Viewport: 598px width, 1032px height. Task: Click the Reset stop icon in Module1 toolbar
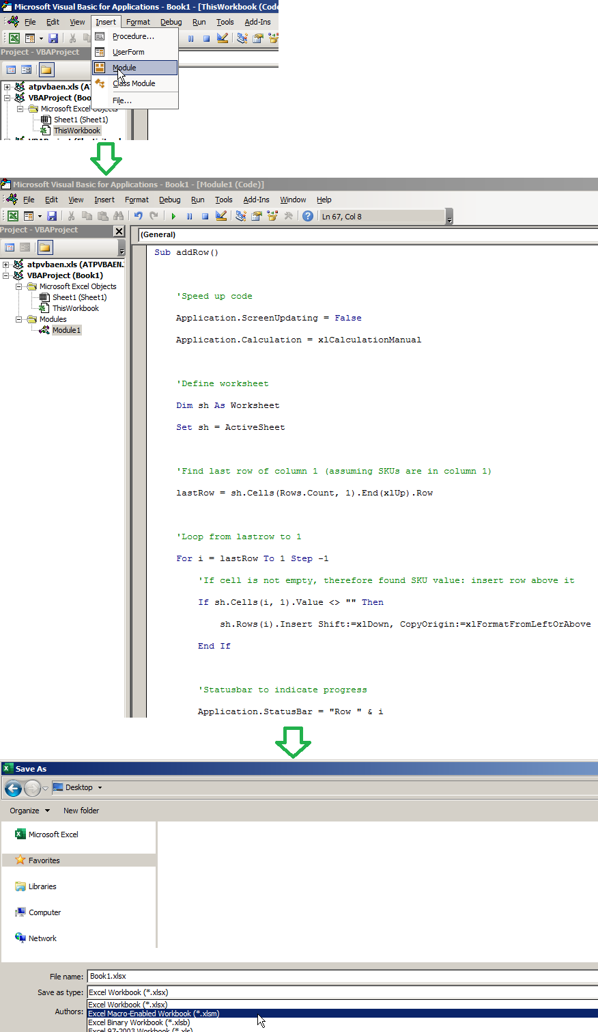click(x=205, y=216)
